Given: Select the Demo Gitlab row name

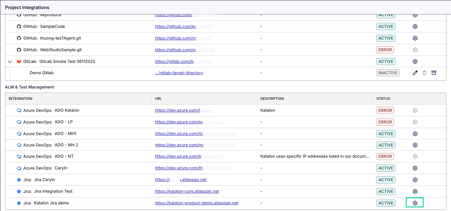Looking at the screenshot, I should (42, 73).
